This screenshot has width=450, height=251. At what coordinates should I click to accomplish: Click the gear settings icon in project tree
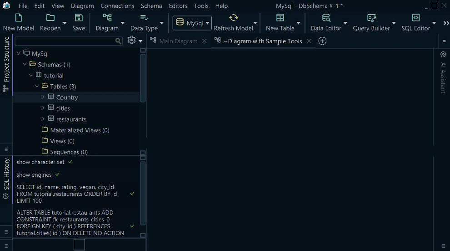pyautogui.click(x=132, y=41)
